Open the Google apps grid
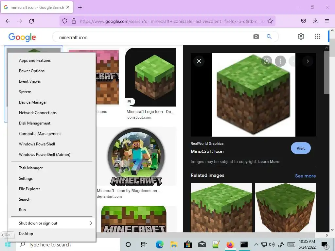 [317, 36]
